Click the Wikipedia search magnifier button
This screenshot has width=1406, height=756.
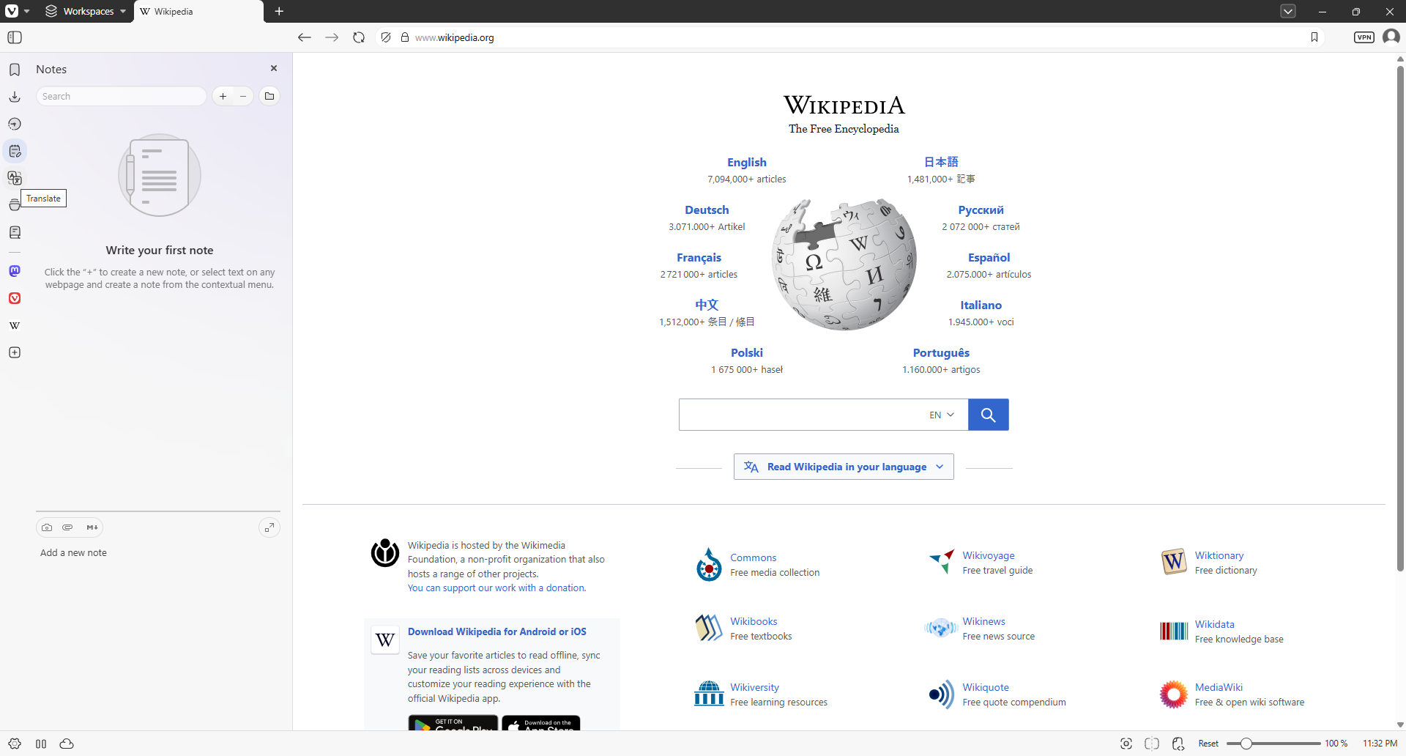pyautogui.click(x=989, y=415)
